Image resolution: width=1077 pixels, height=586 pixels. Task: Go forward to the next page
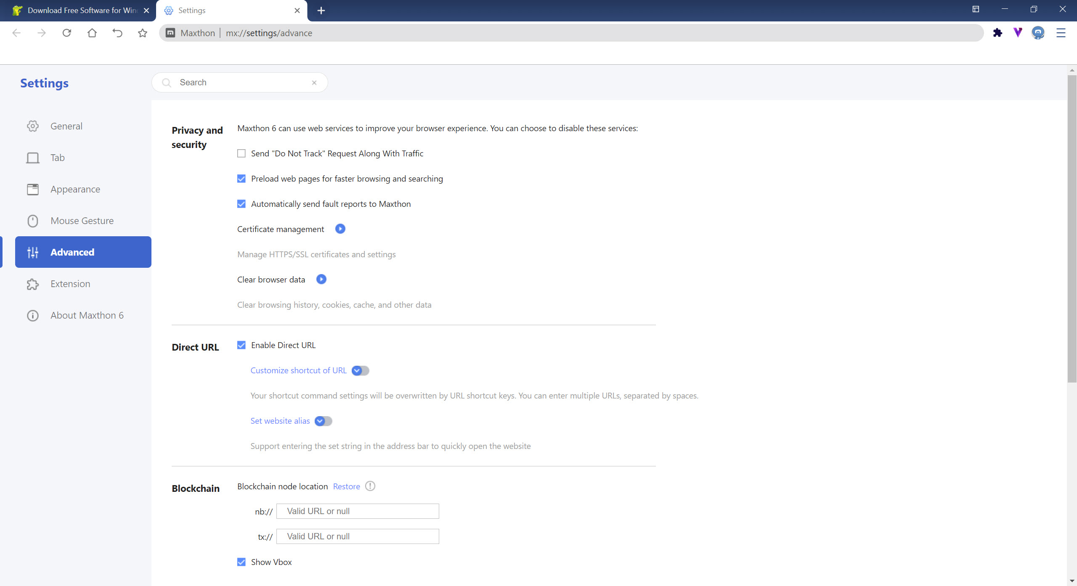coord(42,33)
